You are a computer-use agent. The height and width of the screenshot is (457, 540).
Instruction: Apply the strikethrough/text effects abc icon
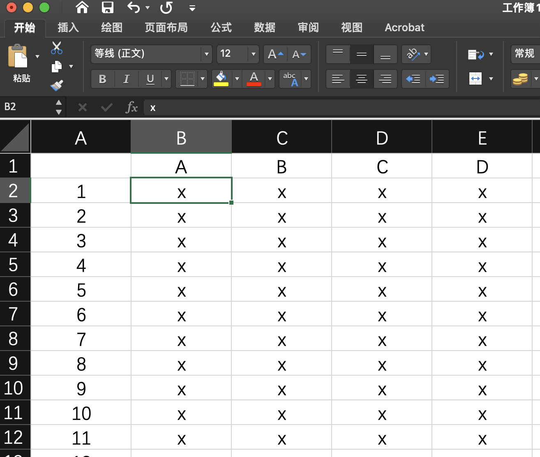point(290,79)
